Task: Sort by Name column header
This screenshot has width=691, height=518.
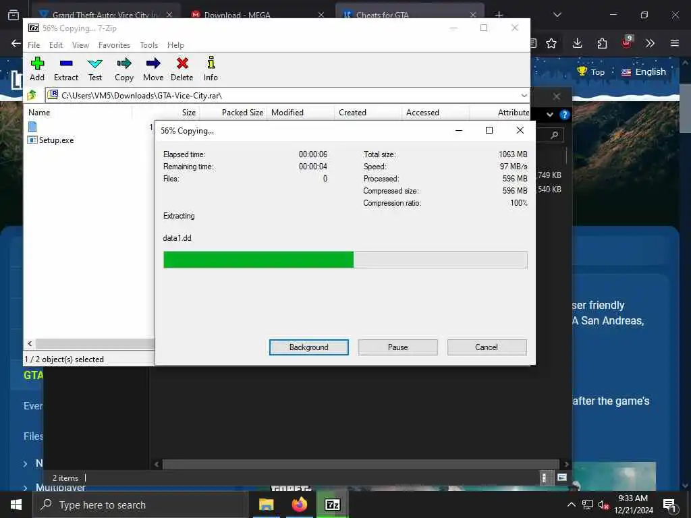Action: [x=78, y=113]
